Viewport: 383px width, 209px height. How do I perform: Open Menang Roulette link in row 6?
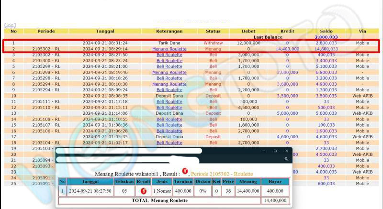coord(169,72)
